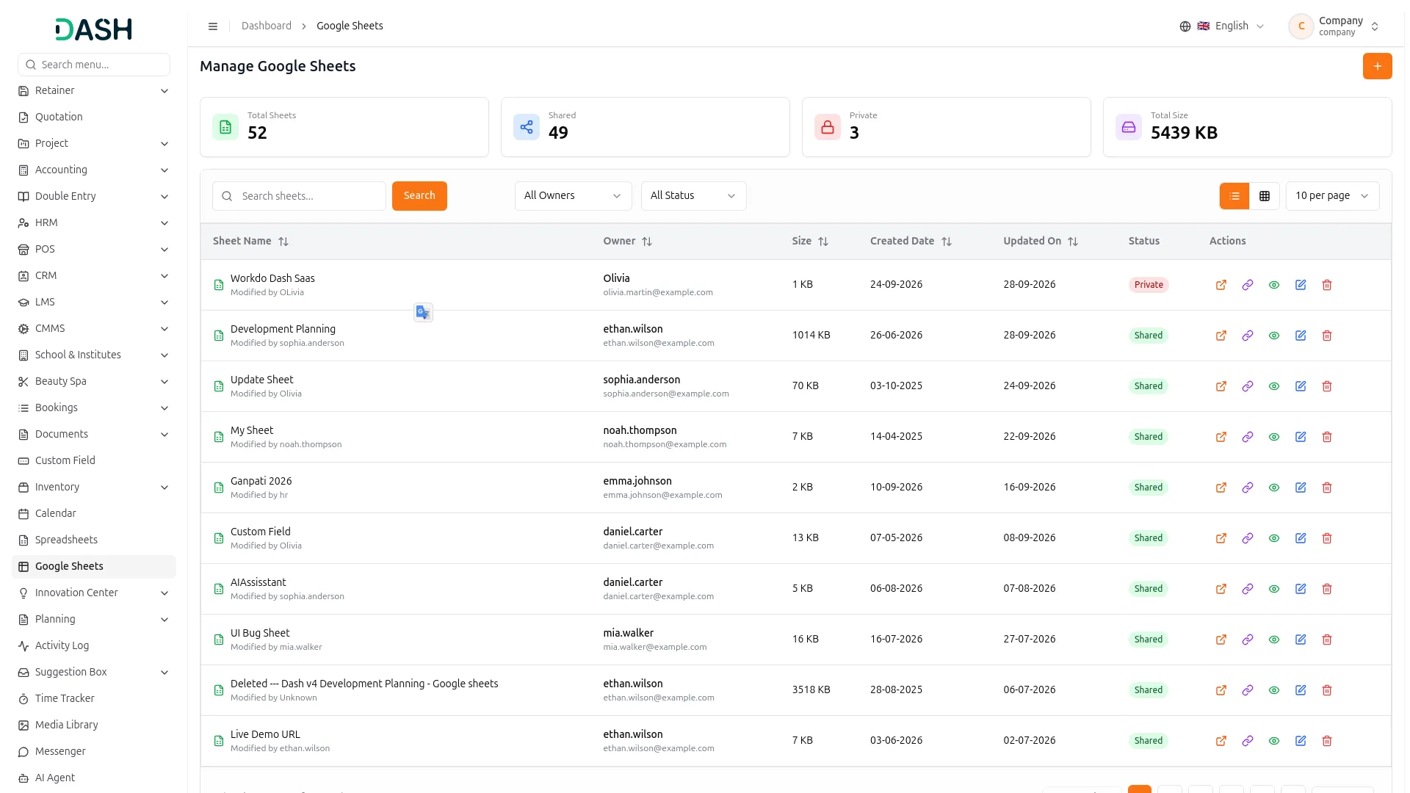This screenshot has height=793, width=1410.
Task: Delete the UI Bug Sheet row
Action: pos(1327,640)
